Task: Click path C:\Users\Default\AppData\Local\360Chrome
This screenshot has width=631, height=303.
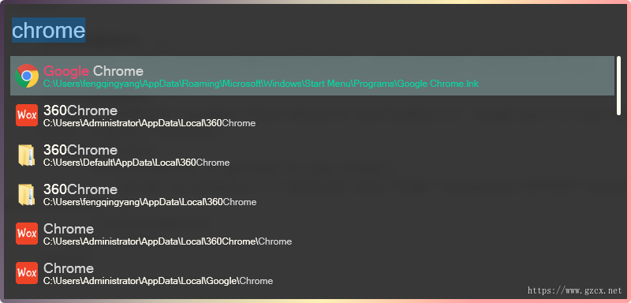Action: tap(136, 163)
